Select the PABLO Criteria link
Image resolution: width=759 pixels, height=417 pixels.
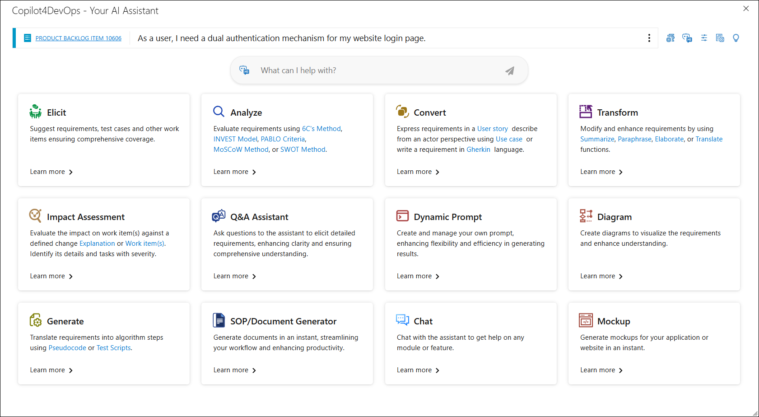[283, 139]
